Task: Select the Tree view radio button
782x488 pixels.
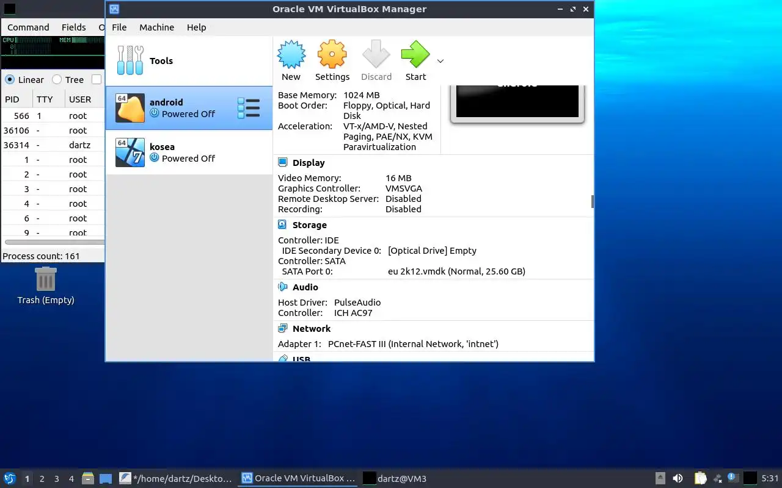Action: coord(57,80)
